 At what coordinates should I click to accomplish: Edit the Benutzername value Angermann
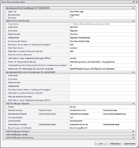tap(103, 15)
